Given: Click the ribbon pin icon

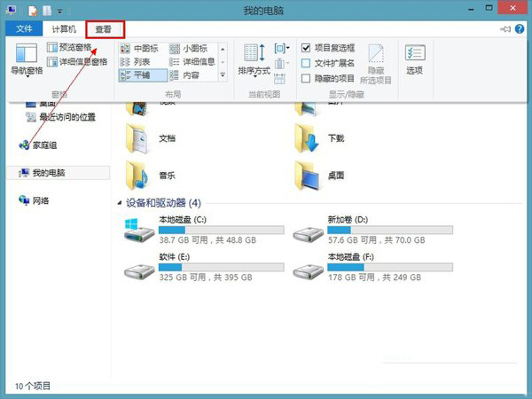Looking at the screenshot, I should pos(505,29).
